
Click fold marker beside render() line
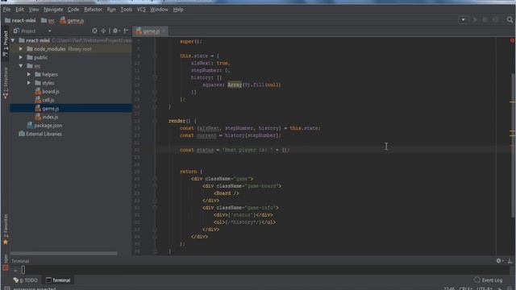(x=155, y=121)
